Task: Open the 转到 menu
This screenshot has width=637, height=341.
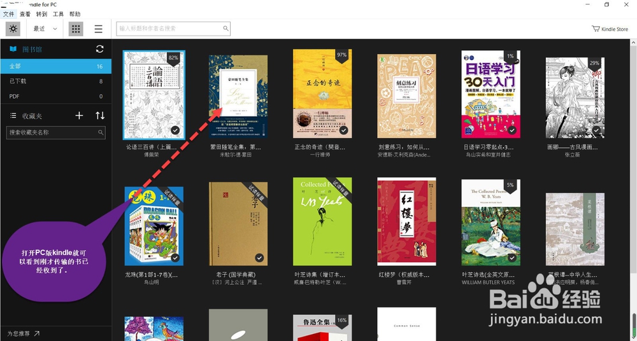Action: (41, 14)
